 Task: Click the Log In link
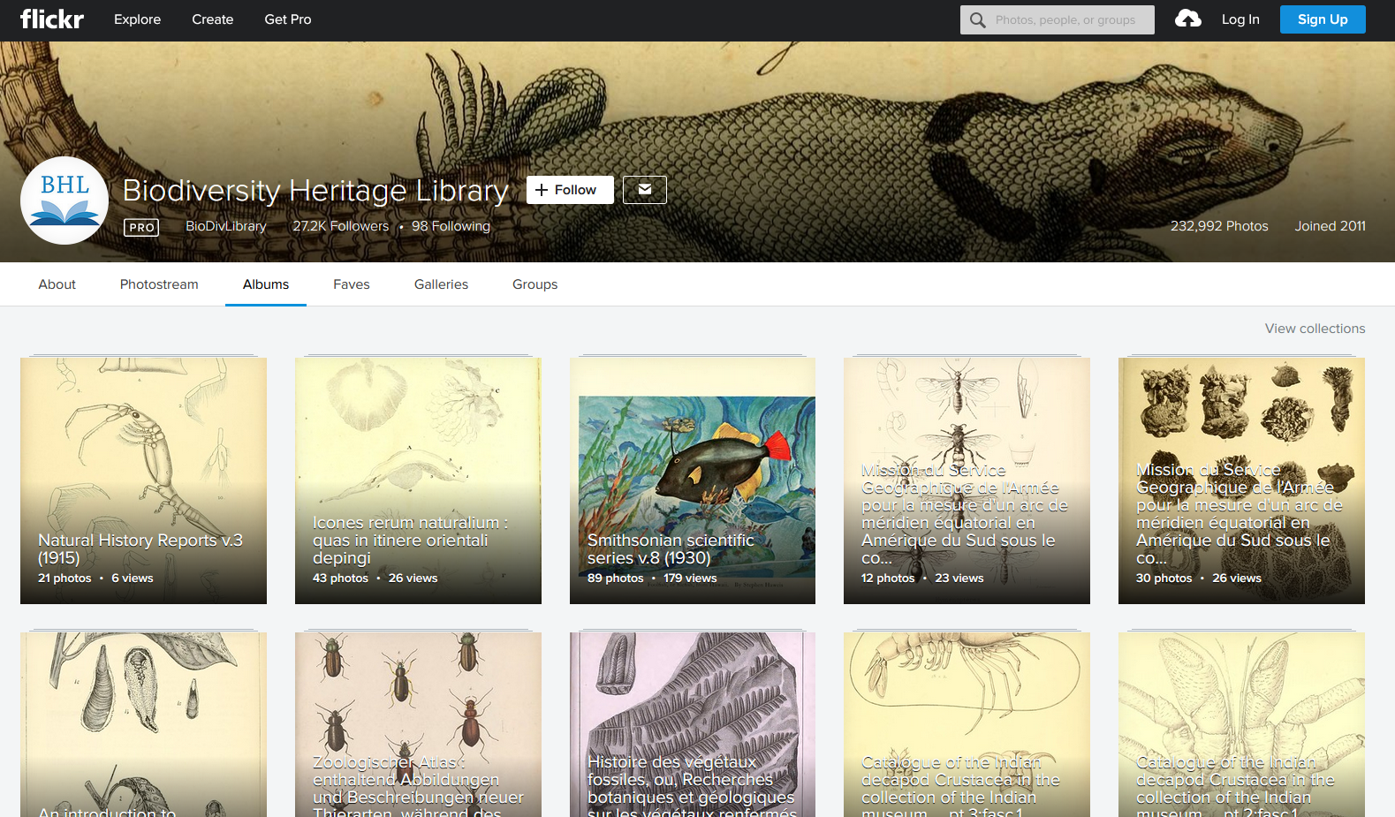1240,19
